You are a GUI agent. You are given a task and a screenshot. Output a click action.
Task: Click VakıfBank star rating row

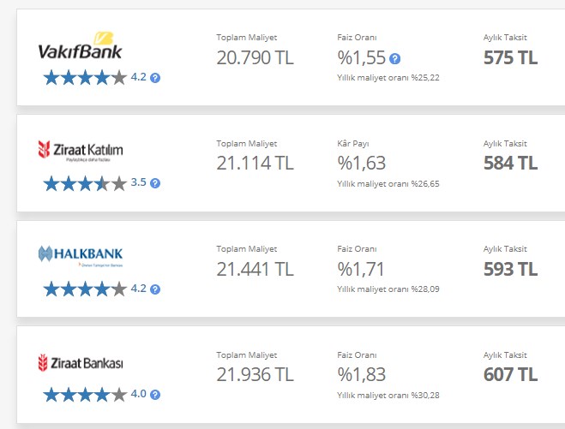pos(85,78)
